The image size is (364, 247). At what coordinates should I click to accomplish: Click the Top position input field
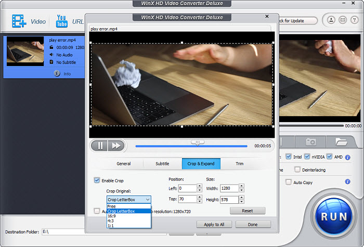click(x=187, y=199)
